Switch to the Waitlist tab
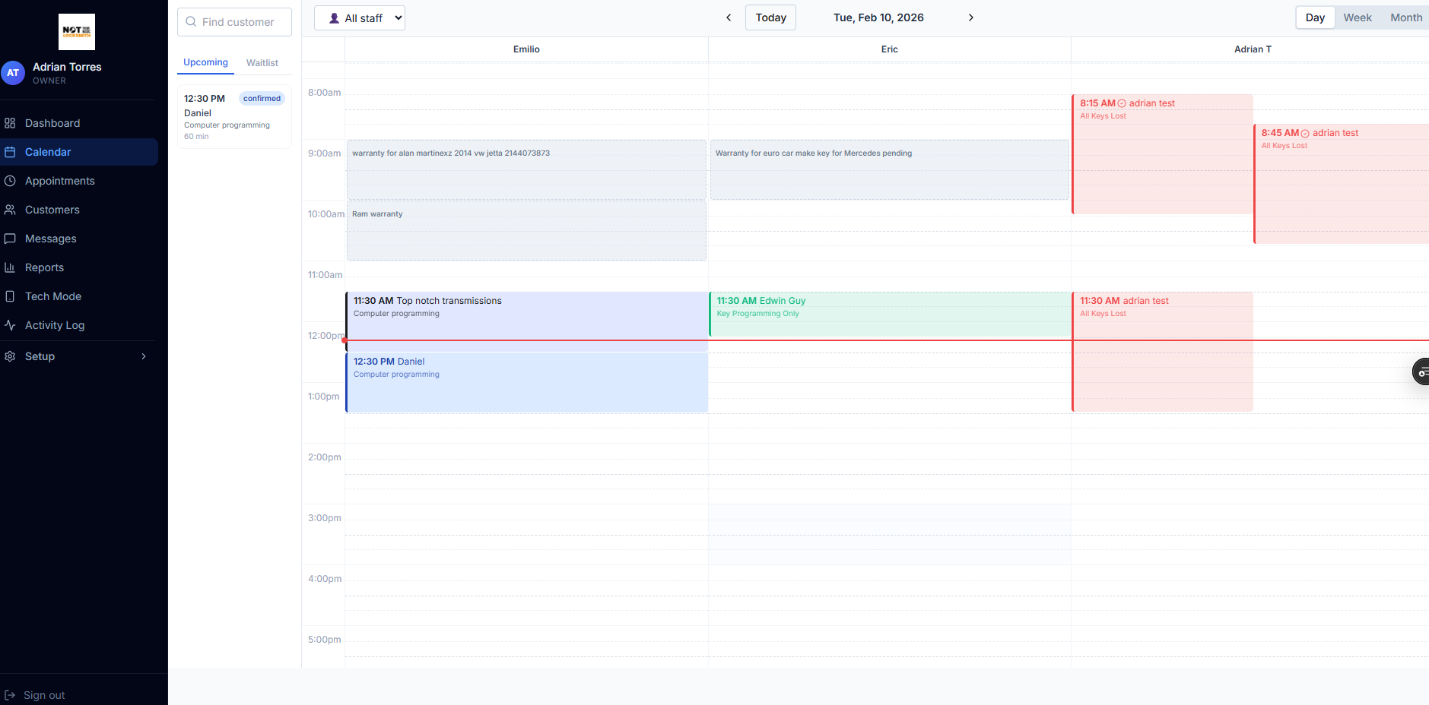The image size is (1429, 705). coord(262,62)
